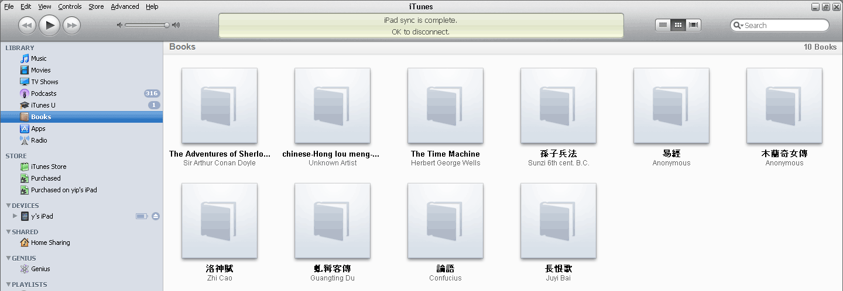Switch to list view
This screenshot has height=291, width=843.
click(x=663, y=25)
